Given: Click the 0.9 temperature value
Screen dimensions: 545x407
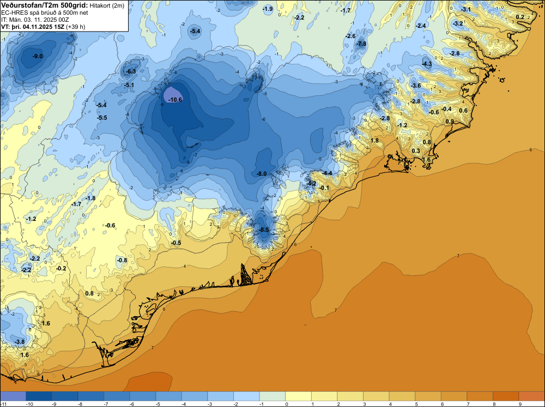Looking at the screenshot, I should [450, 121].
